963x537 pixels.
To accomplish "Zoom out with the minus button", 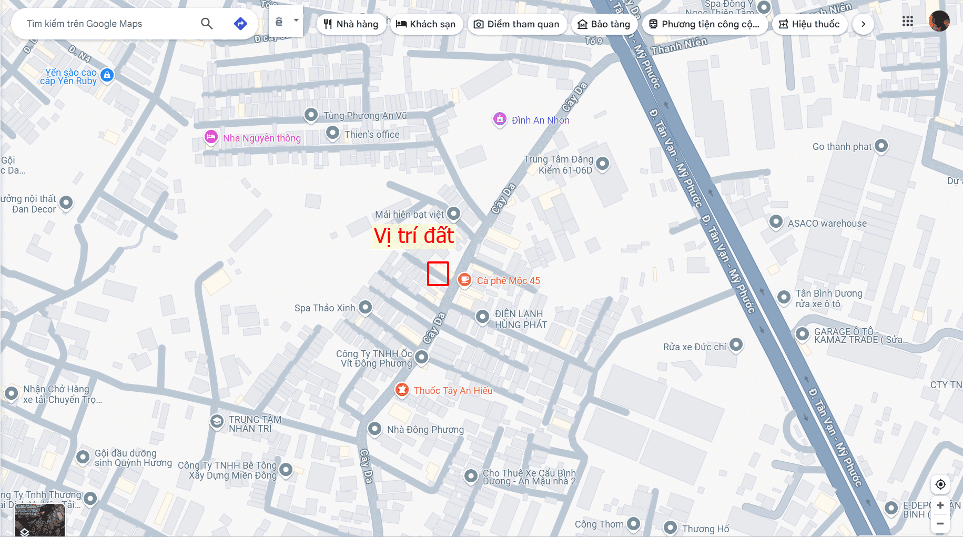I will pyautogui.click(x=940, y=523).
